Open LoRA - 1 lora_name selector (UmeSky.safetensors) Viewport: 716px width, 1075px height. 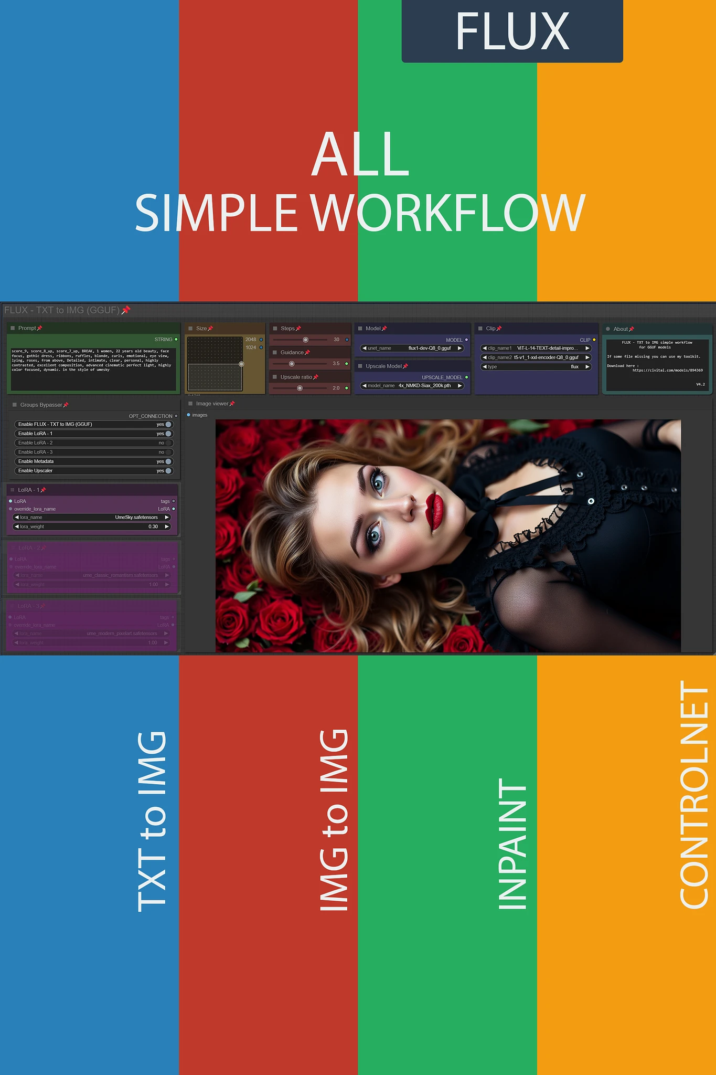pyautogui.click(x=92, y=517)
